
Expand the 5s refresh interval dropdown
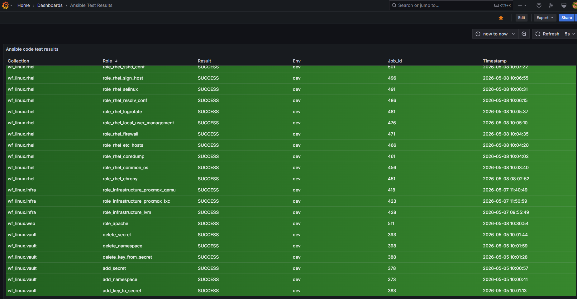[570, 34]
